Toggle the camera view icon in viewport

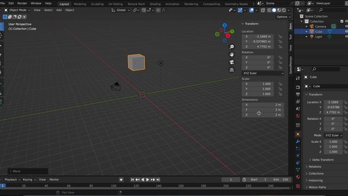(x=232, y=62)
